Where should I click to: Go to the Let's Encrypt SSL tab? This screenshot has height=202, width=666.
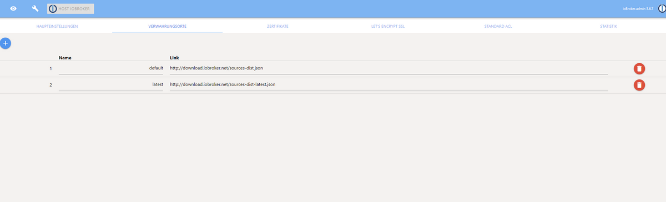(388, 26)
